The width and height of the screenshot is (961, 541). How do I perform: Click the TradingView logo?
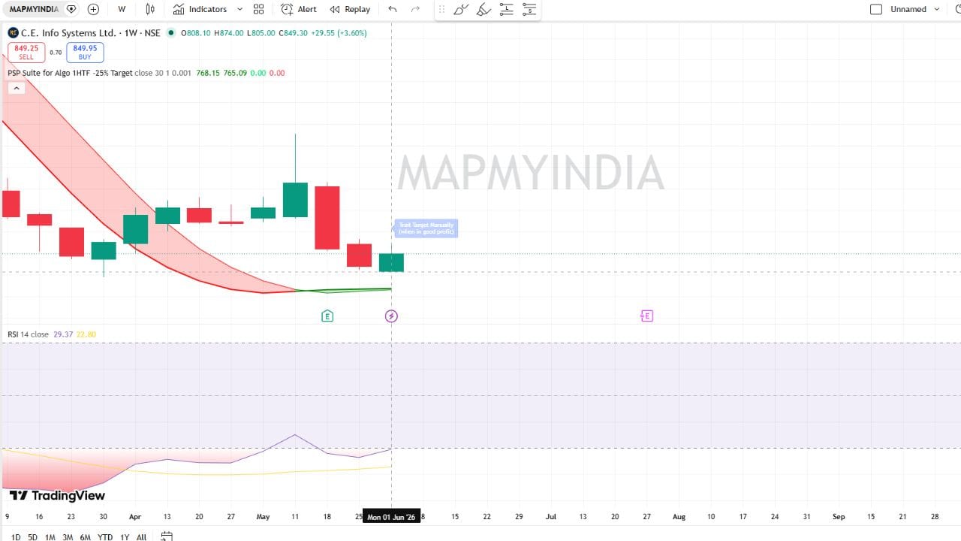pos(57,495)
